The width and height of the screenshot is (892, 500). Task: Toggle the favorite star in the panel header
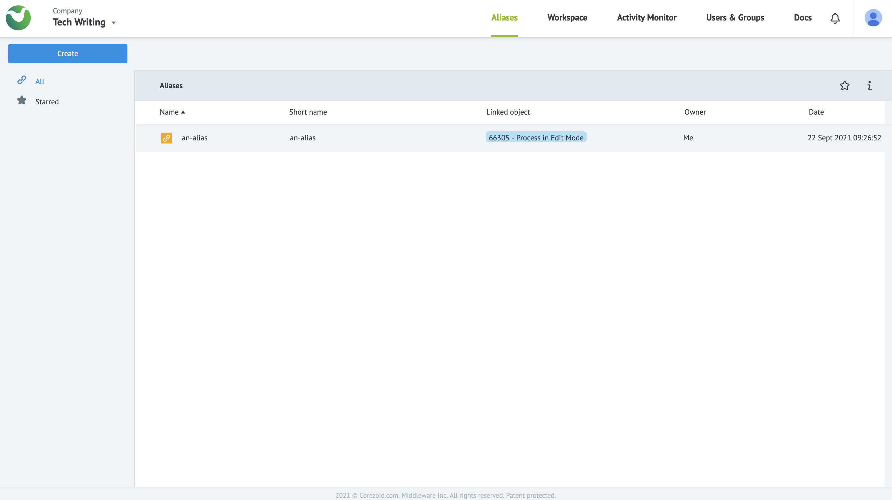point(844,85)
